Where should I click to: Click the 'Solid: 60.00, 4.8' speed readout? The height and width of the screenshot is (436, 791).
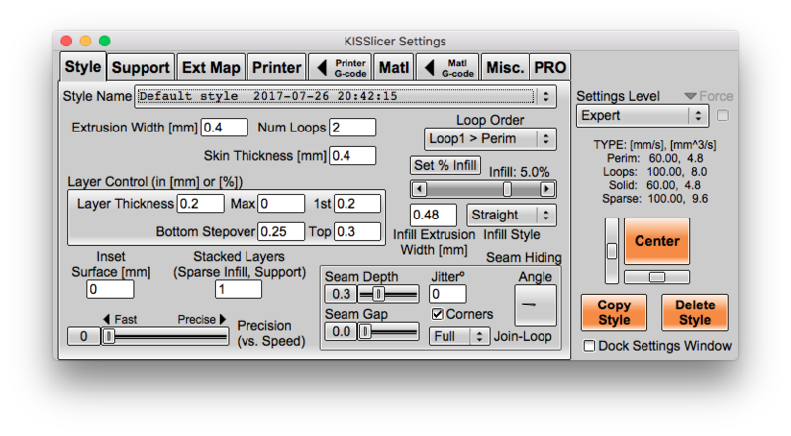[x=654, y=185]
